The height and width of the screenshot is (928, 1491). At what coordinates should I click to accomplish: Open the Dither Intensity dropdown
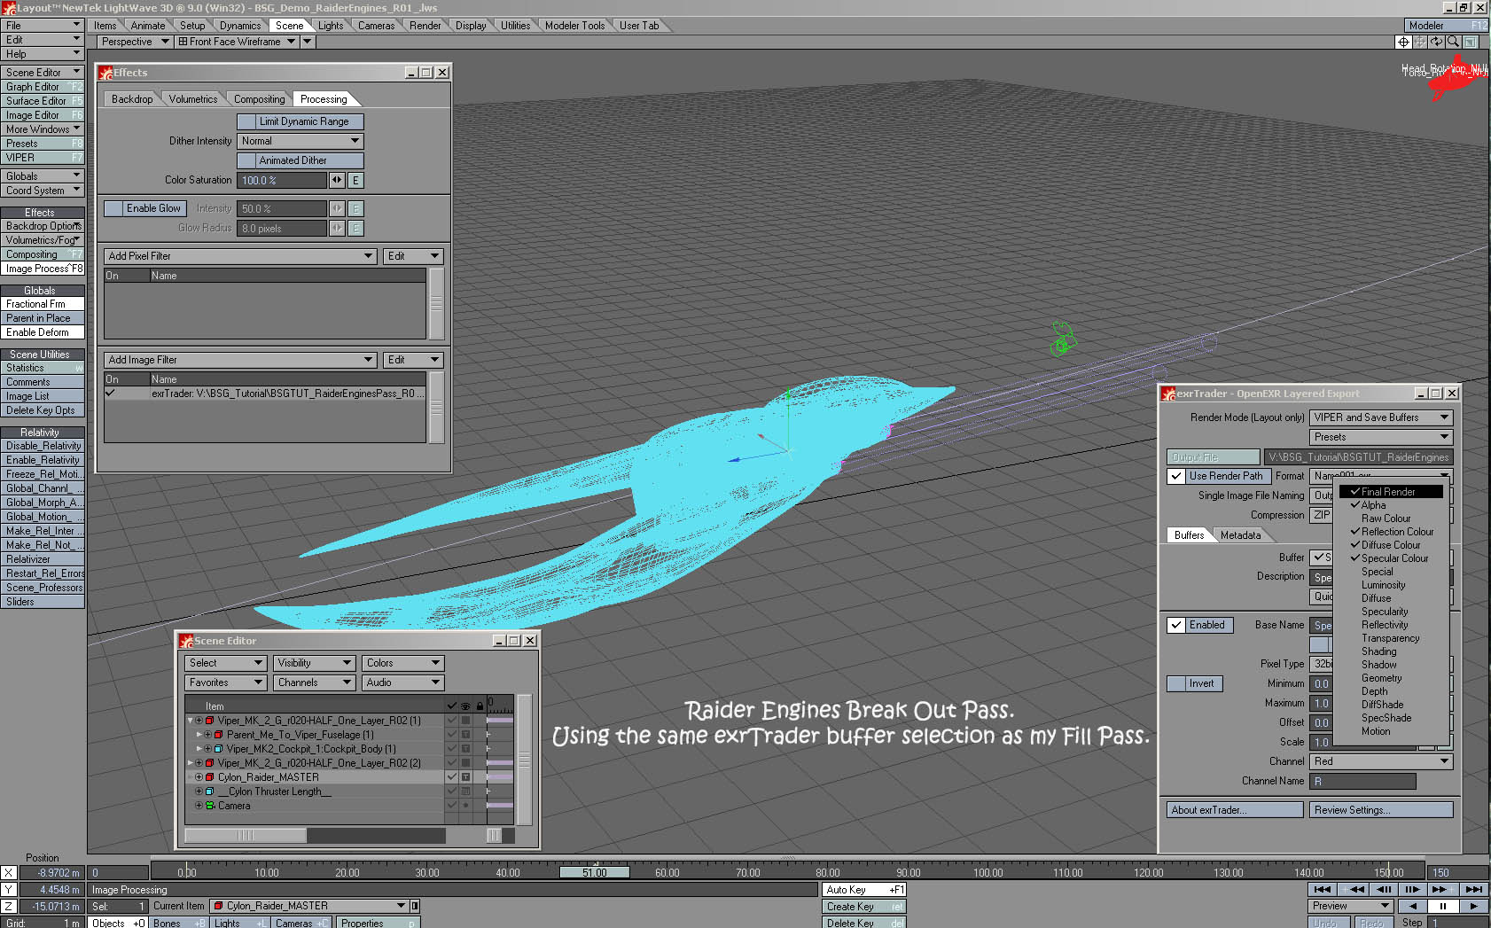pos(301,141)
